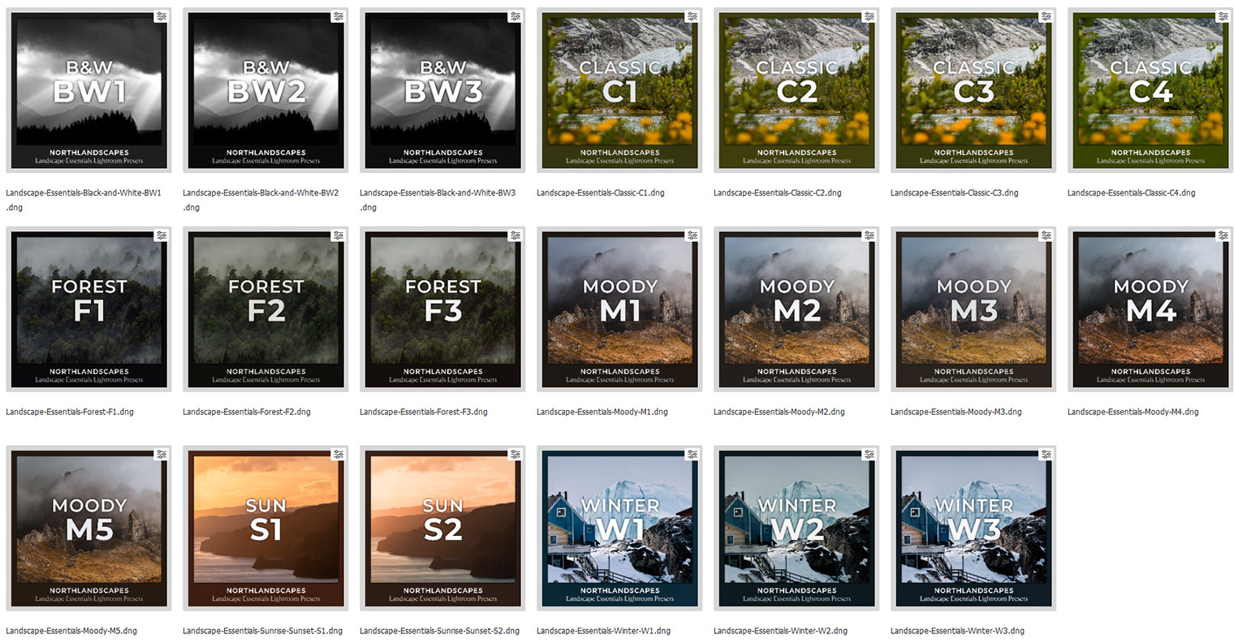The height and width of the screenshot is (643, 1234).
Task: Open the B&W BW2 preset thumbnail
Action: pos(265,89)
